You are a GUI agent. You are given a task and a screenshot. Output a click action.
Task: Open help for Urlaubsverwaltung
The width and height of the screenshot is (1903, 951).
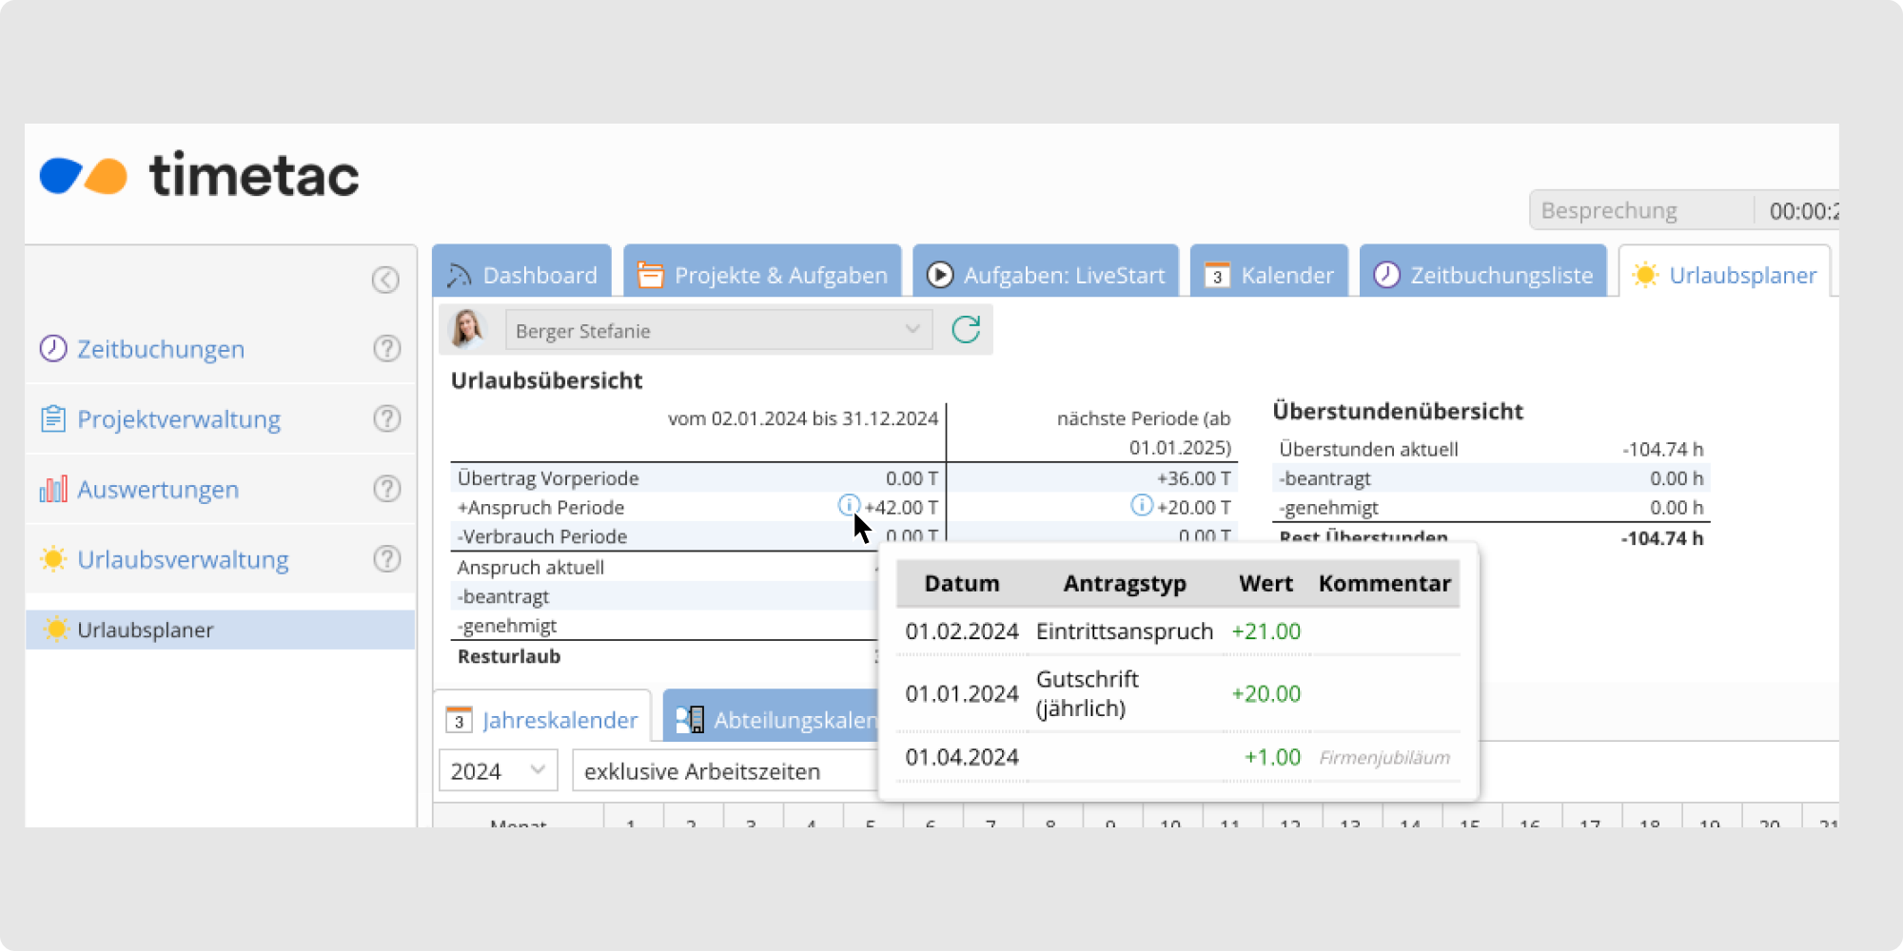[386, 559]
